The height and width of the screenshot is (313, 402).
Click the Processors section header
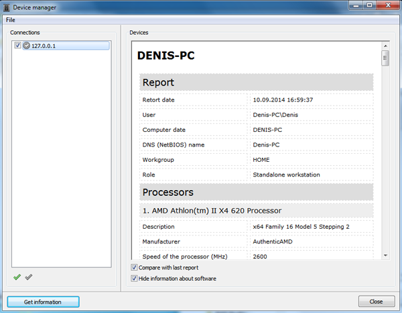click(257, 192)
